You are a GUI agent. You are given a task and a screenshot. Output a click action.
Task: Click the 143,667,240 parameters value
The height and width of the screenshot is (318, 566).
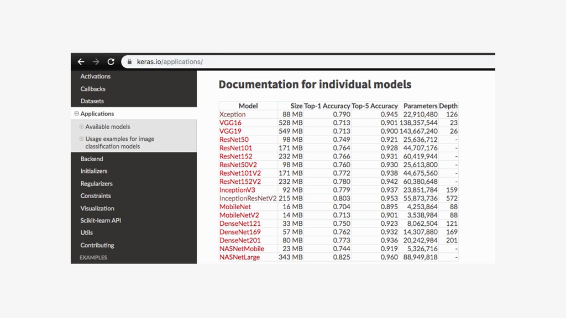pos(418,131)
